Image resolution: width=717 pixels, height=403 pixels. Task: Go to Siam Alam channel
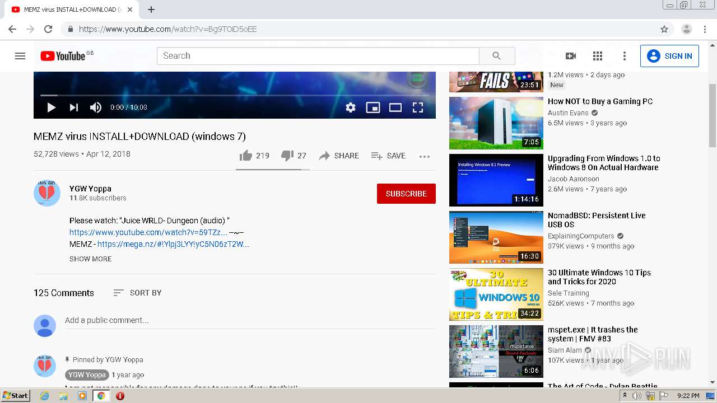[x=565, y=350]
